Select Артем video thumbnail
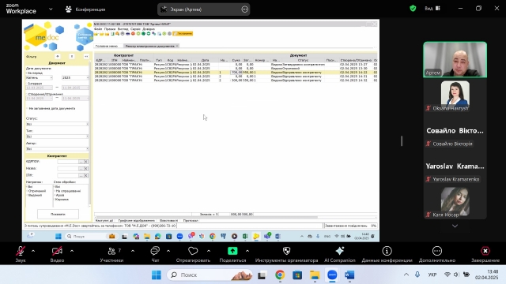This screenshot has height=284, width=506. (455, 60)
